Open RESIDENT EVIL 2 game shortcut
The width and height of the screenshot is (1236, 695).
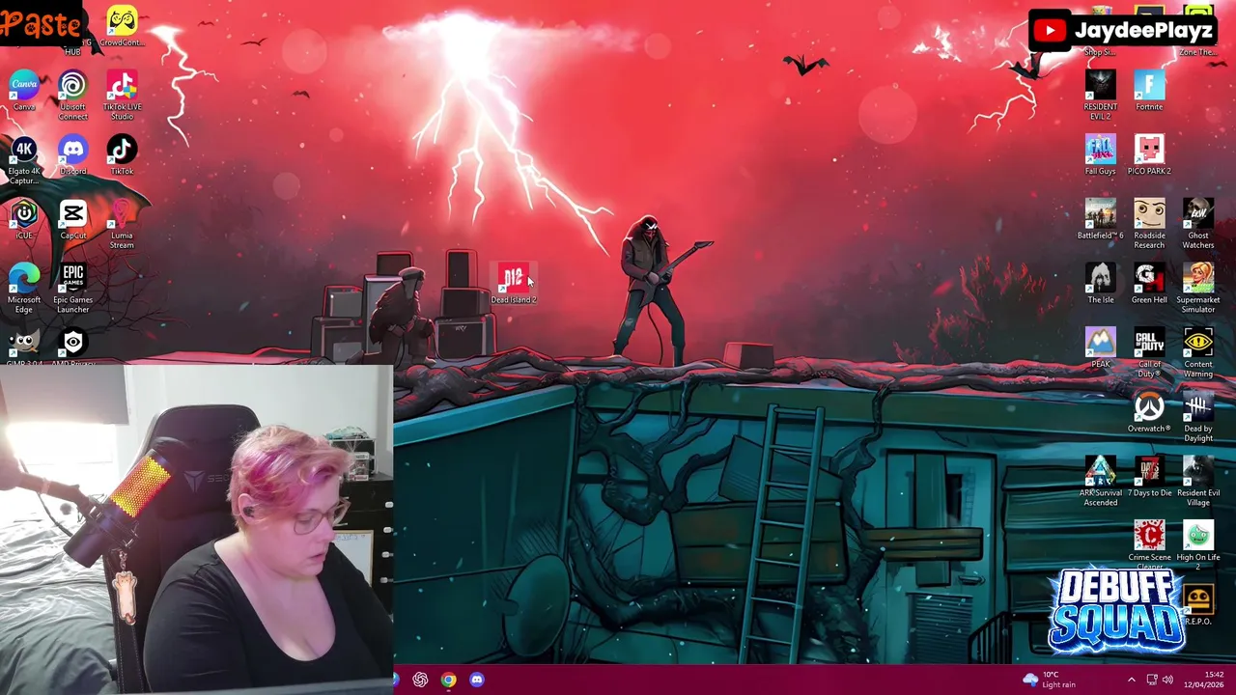point(1100,94)
